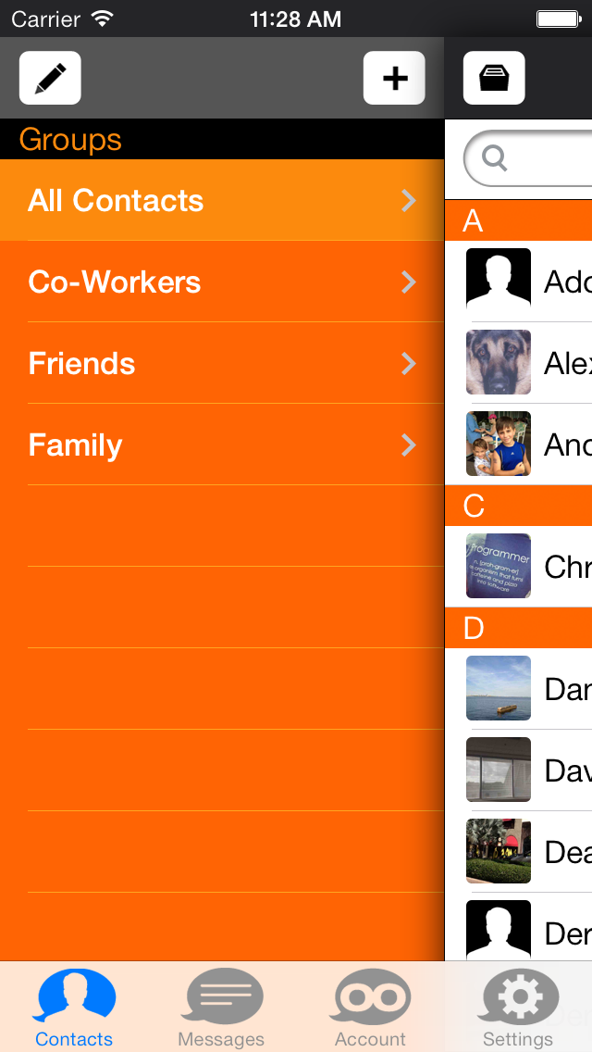
Task: Open the Messages tab
Action: tap(221, 1008)
